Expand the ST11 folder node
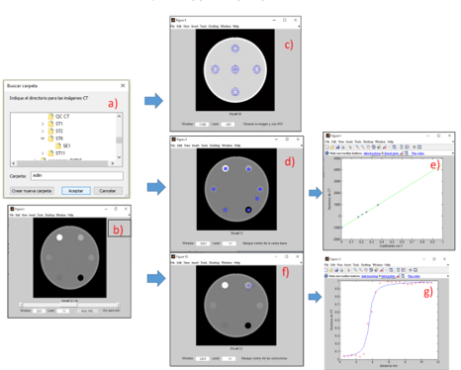Screen dimensions: 461x370 click(43, 153)
